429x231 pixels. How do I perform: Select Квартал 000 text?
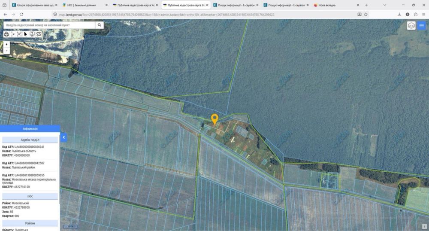pos(11,216)
